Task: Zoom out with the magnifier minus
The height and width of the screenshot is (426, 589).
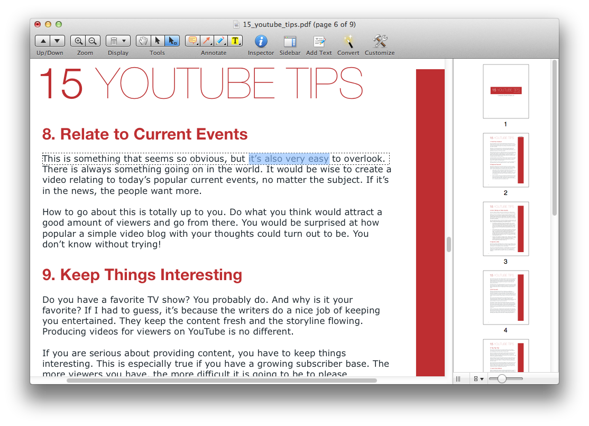Action: coord(93,41)
